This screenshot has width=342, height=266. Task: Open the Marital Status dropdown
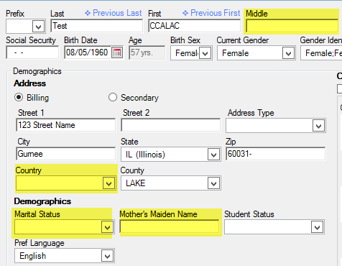coord(107,227)
